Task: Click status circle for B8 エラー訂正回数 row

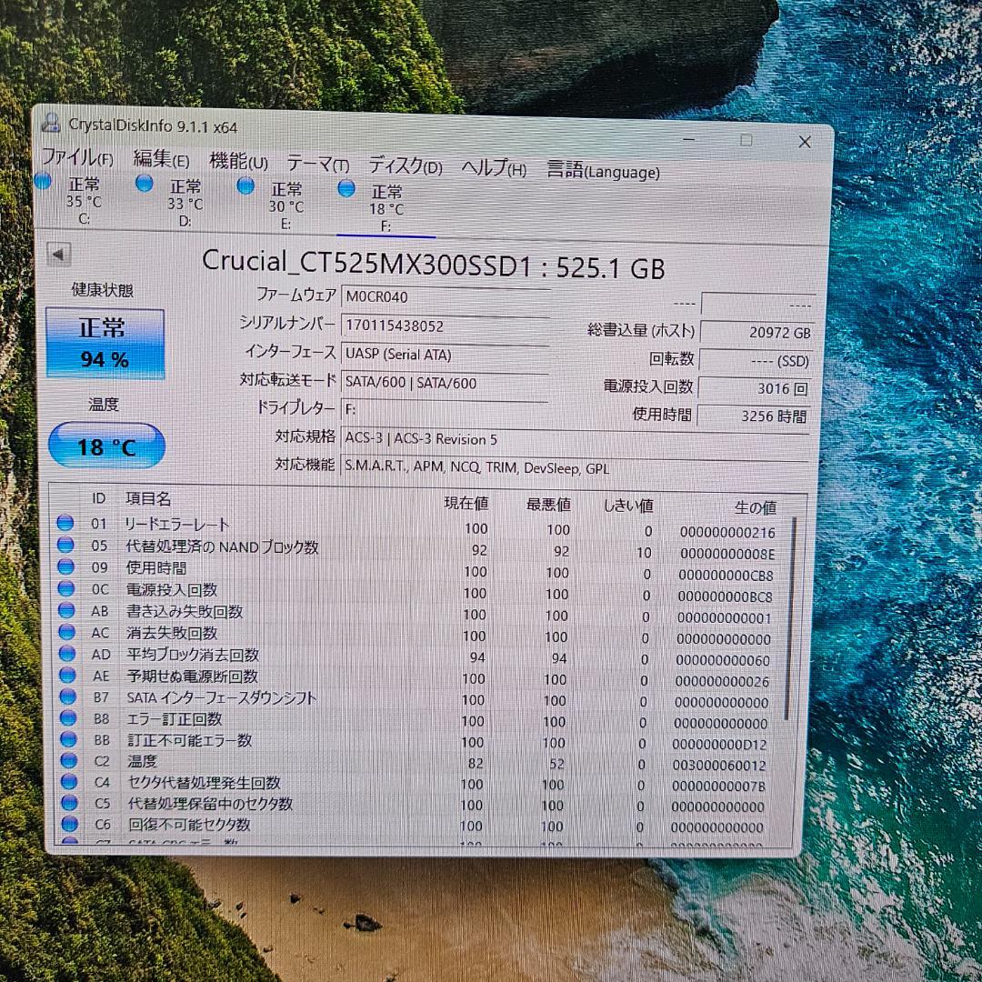Action: coord(68,717)
